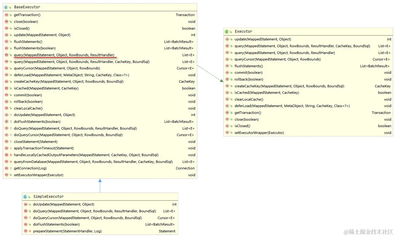Click Connection return type in BaseExecutor
This screenshot has height=237, width=395.
tap(185, 168)
